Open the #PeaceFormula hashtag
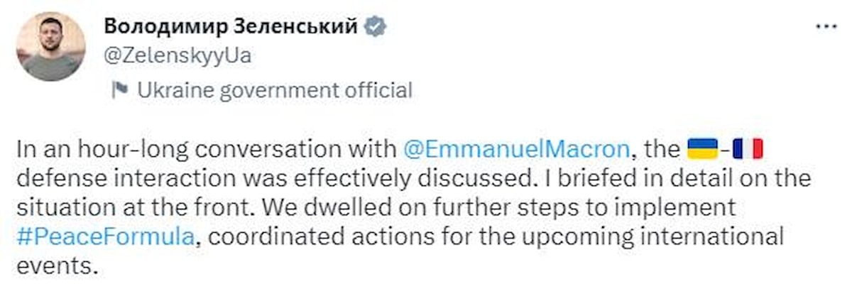Image resolution: width=852 pixels, height=306 pixels. click(104, 236)
